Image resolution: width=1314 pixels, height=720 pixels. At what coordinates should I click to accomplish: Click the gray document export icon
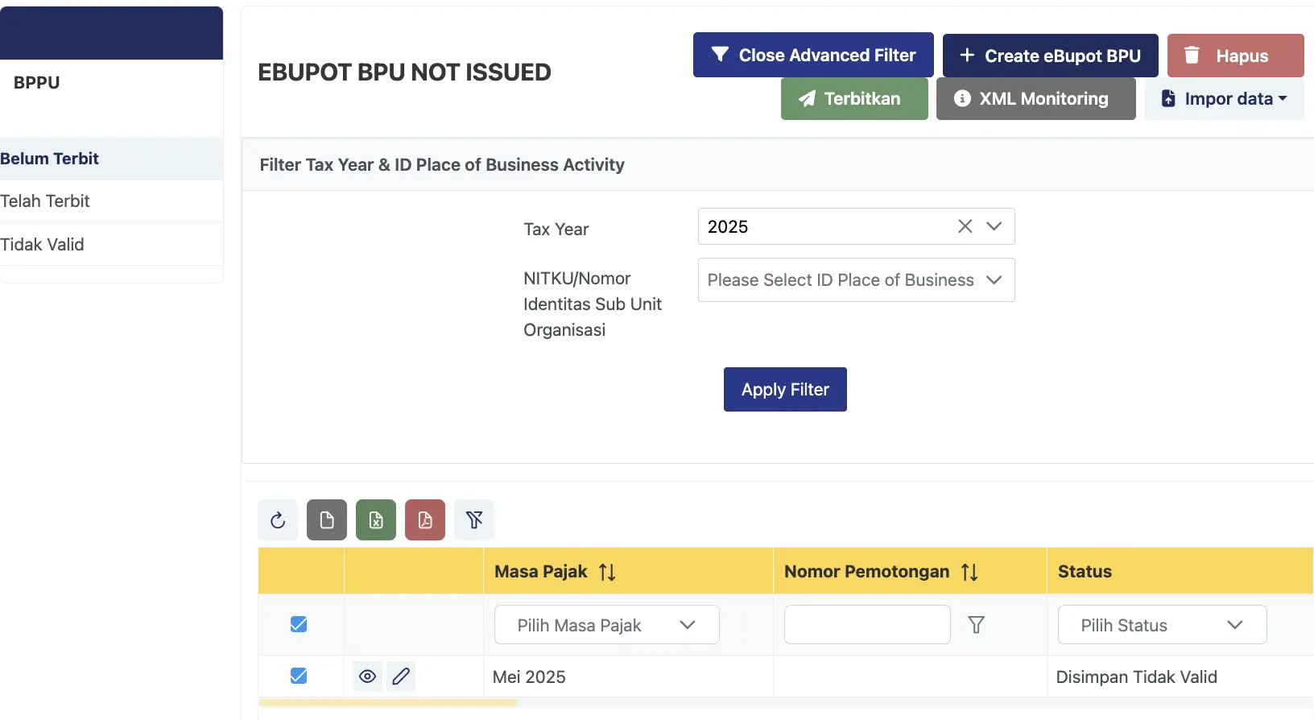(327, 520)
